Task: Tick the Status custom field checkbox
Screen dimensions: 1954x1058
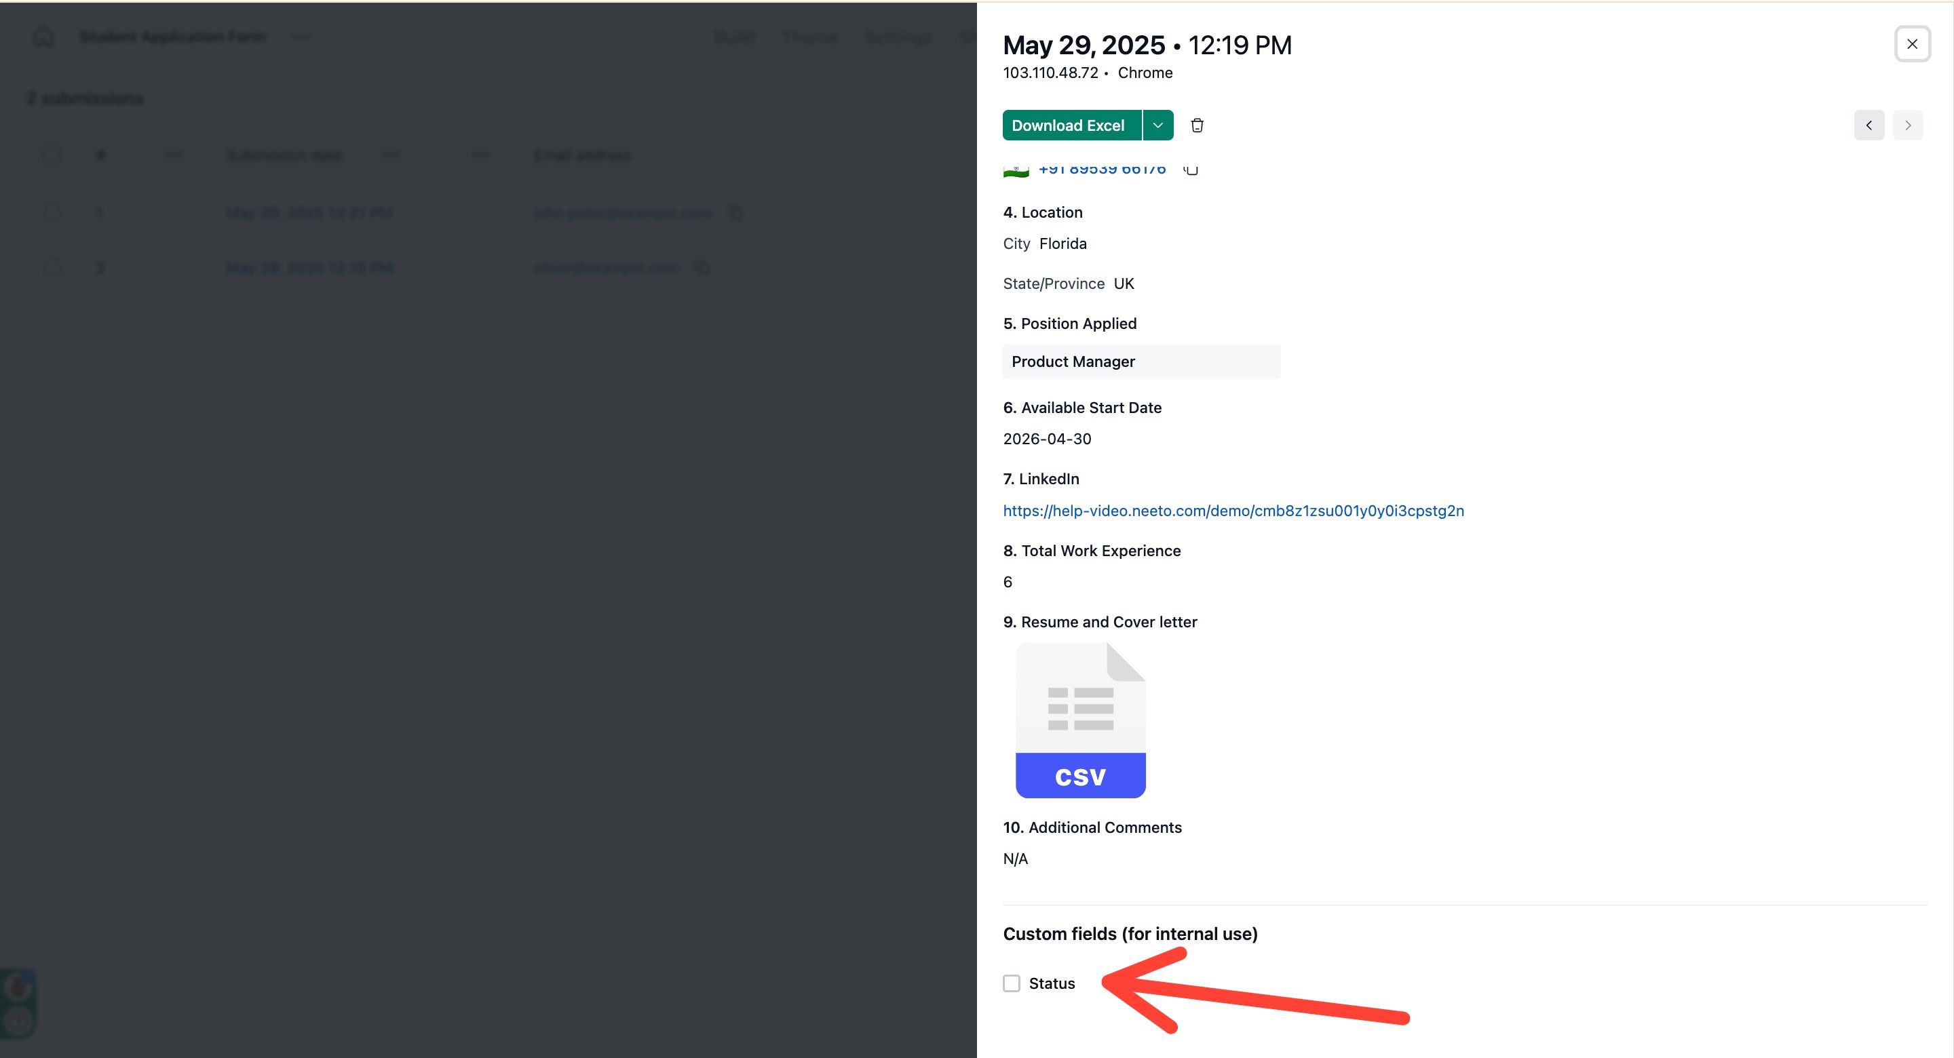Action: (x=1011, y=983)
